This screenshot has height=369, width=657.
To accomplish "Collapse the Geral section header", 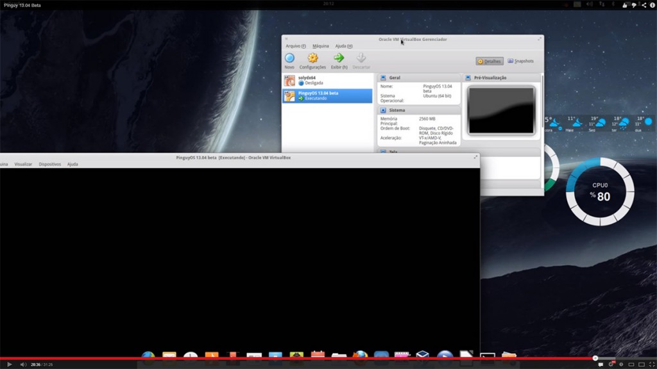I will [x=395, y=78].
